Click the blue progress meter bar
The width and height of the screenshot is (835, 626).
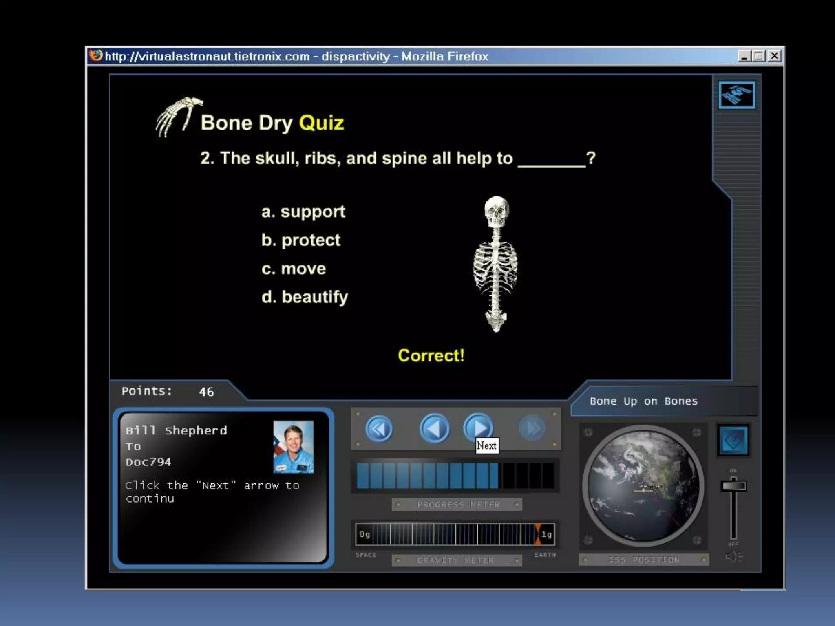click(428, 476)
